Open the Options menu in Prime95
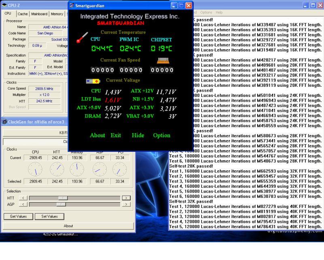324x260 pixels. pos(206,13)
